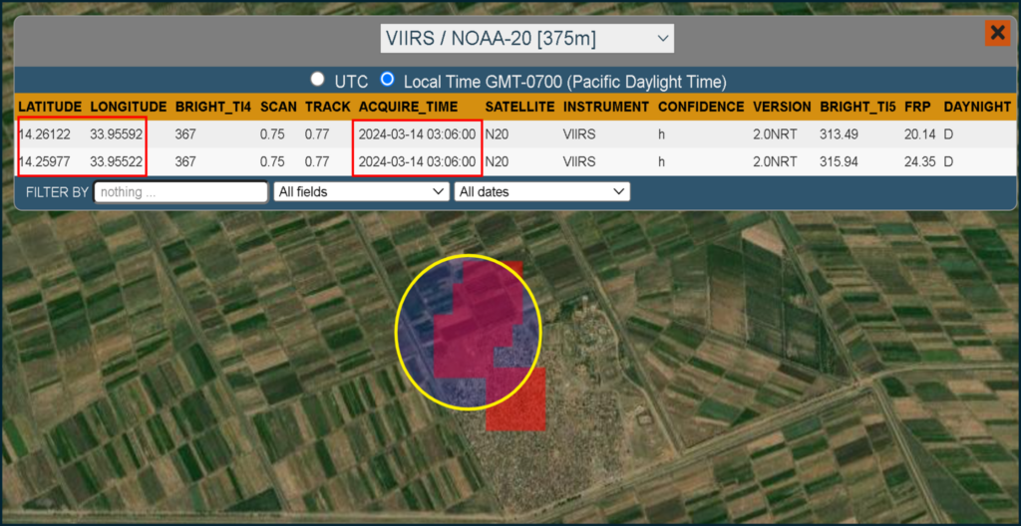
Task: Click the BRIGHT_TI4 column header
Action: (x=213, y=107)
